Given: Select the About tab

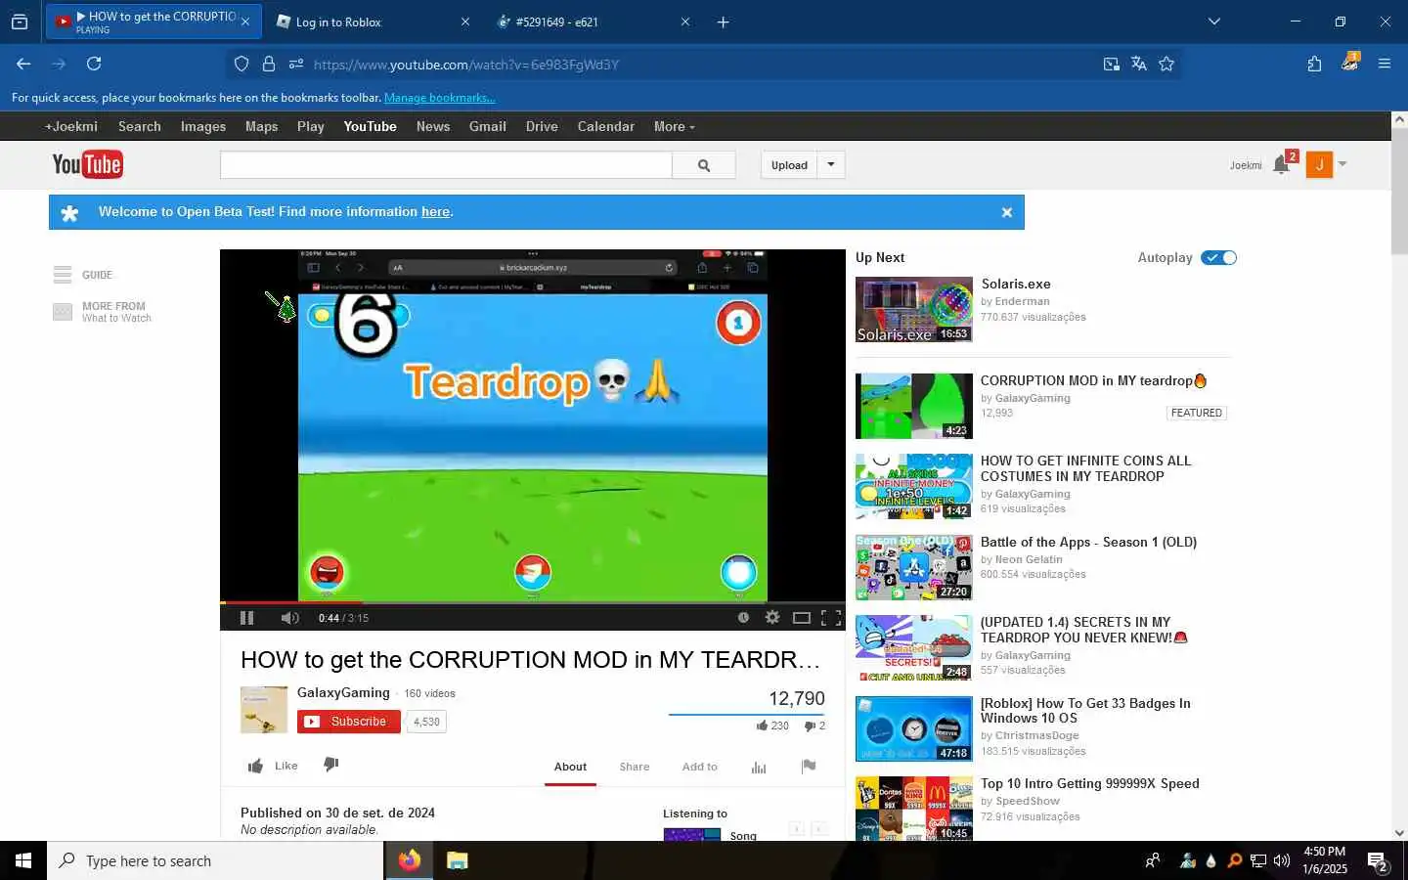Looking at the screenshot, I should [x=570, y=767].
